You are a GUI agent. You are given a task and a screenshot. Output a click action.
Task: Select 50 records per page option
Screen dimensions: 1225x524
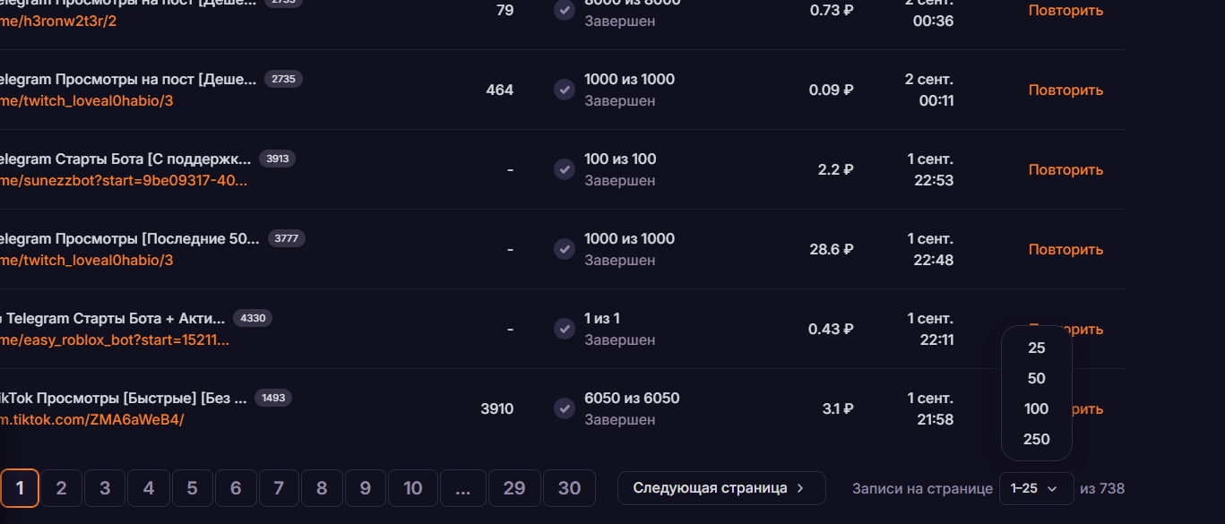1036,378
